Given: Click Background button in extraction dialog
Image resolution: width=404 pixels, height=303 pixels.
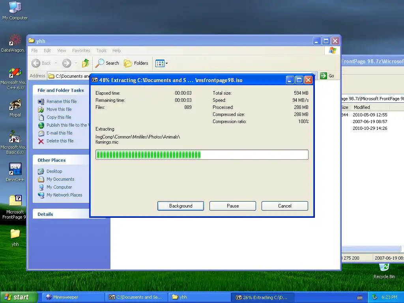Looking at the screenshot, I should (x=181, y=206).
